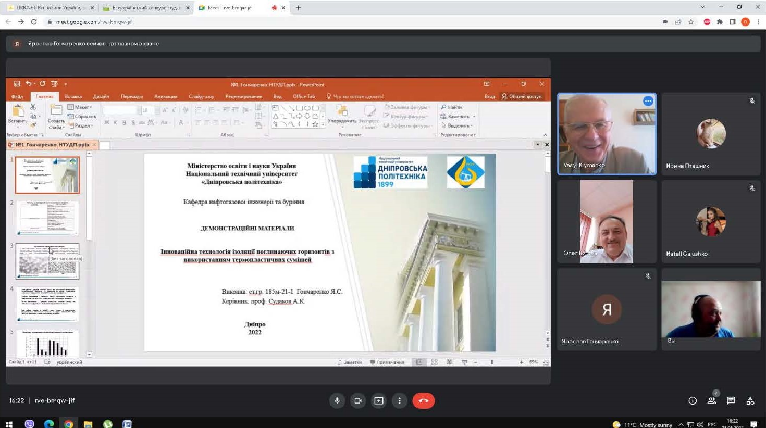Toggle bold formatting in PowerPoint ribbon
Viewport: 766px width, 428px height.
[107, 123]
